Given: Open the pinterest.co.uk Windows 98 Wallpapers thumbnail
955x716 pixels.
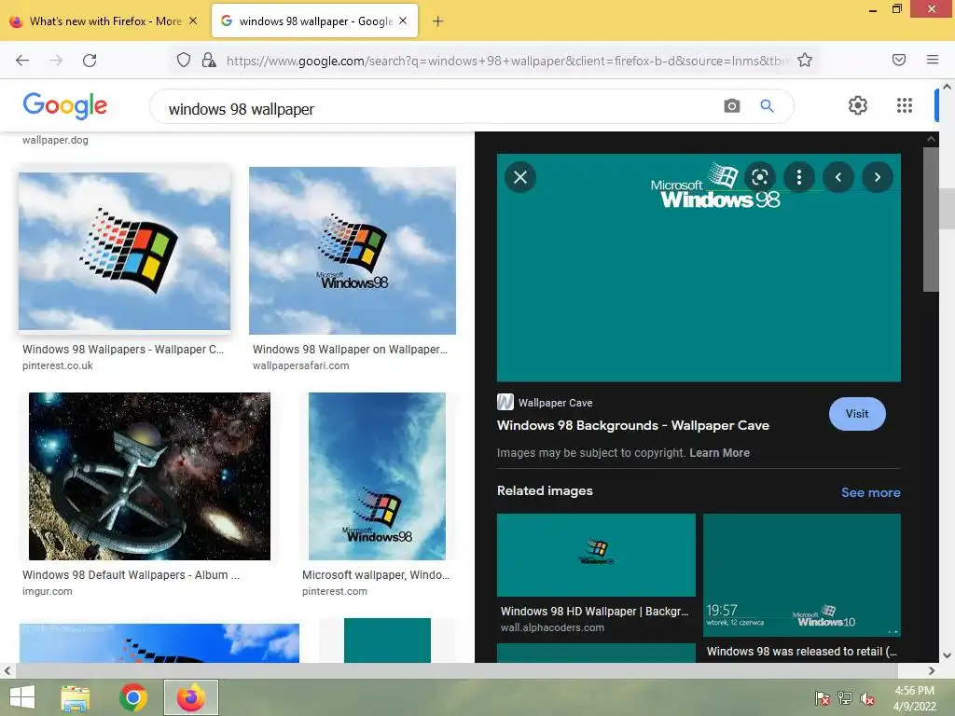Looking at the screenshot, I should coord(124,251).
